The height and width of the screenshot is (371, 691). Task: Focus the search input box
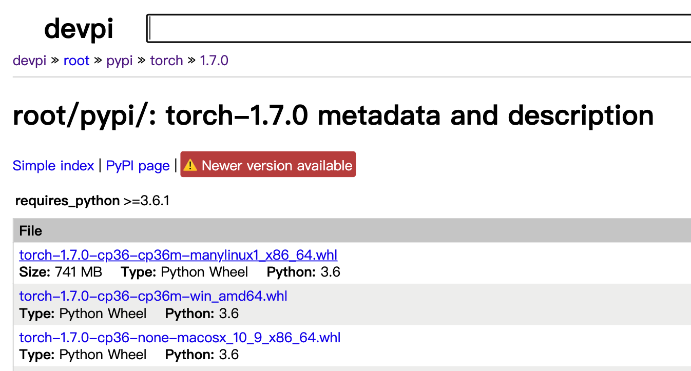[418, 28]
